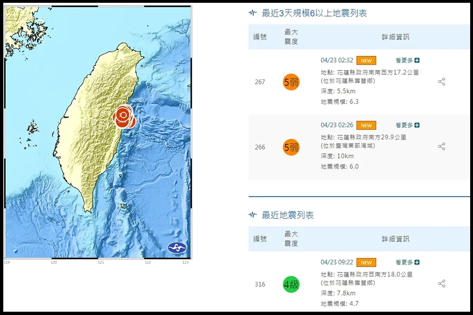Click the magnitude text 地震規模: 6.0
Viewport: 473px width, 315px height.
click(x=340, y=166)
